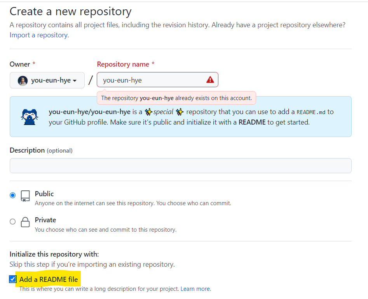
Task: Click the "already exists on this account" error message
Action: [x=176, y=98]
